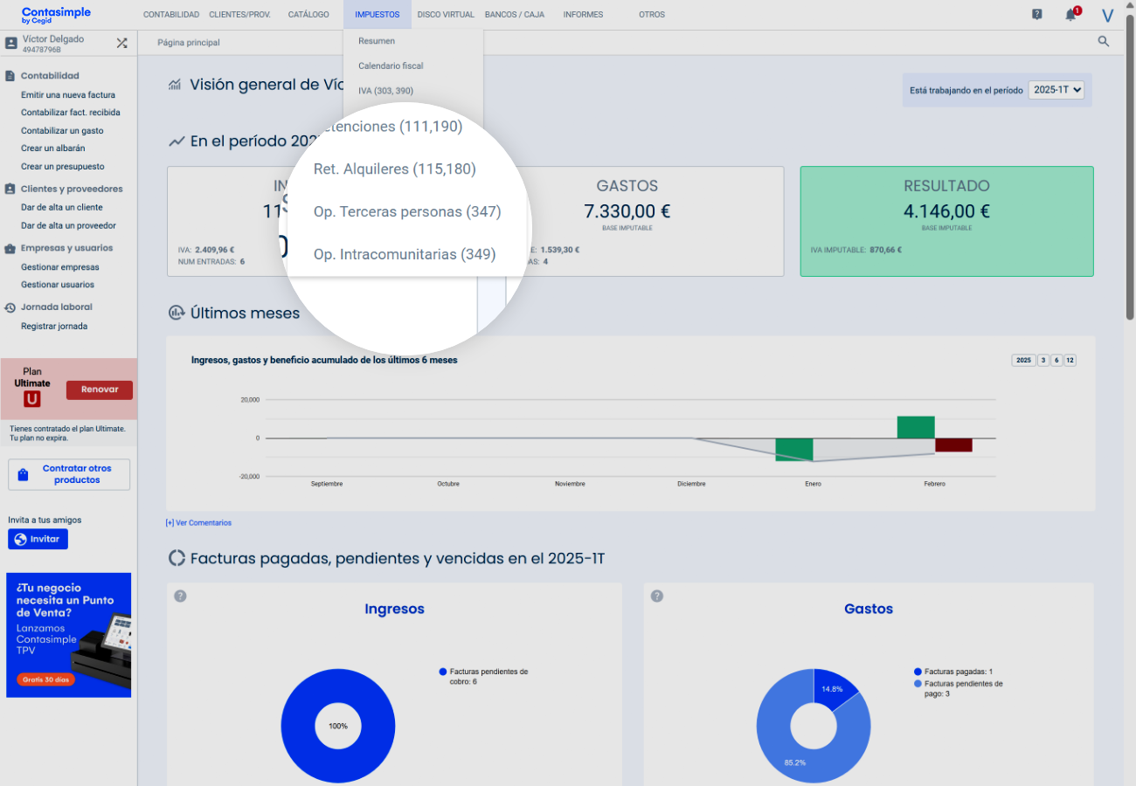Click the dark red Febrero bar in chart
Screen dimensions: 1136x786
click(x=954, y=445)
